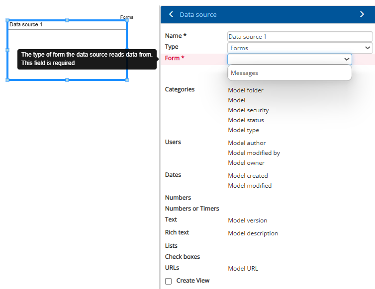Image resolution: width=375 pixels, height=289 pixels.
Task: Click the Data source 1 shape title
Action: point(26,24)
